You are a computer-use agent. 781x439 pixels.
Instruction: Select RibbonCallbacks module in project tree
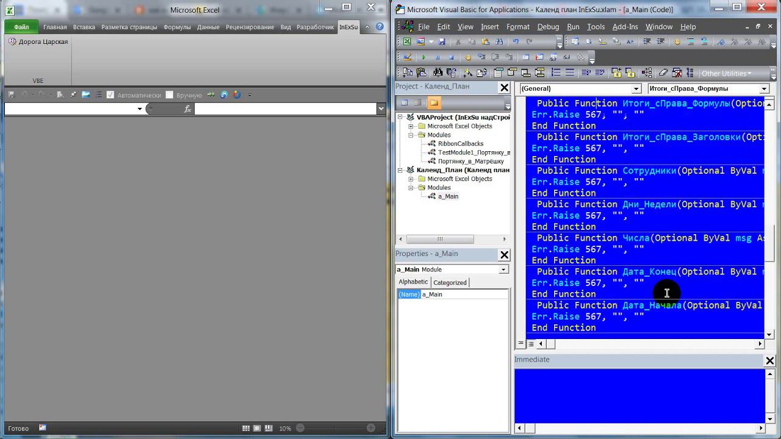pos(460,144)
